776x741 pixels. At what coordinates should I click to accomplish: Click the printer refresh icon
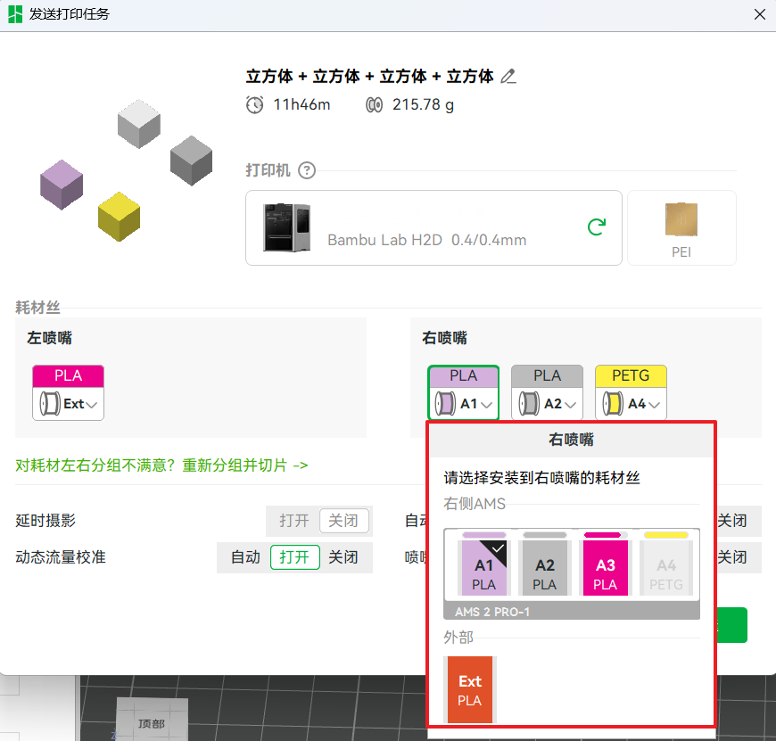pyautogui.click(x=597, y=227)
